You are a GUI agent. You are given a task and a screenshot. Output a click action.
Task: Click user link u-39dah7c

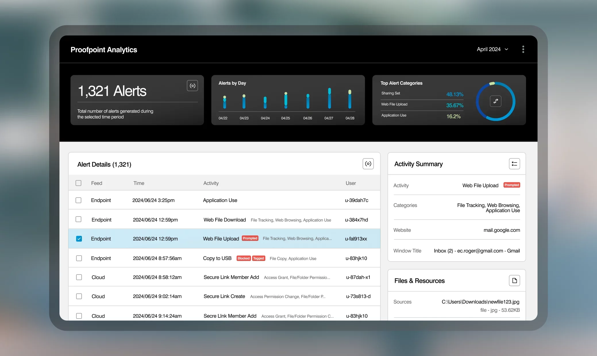coord(357,200)
